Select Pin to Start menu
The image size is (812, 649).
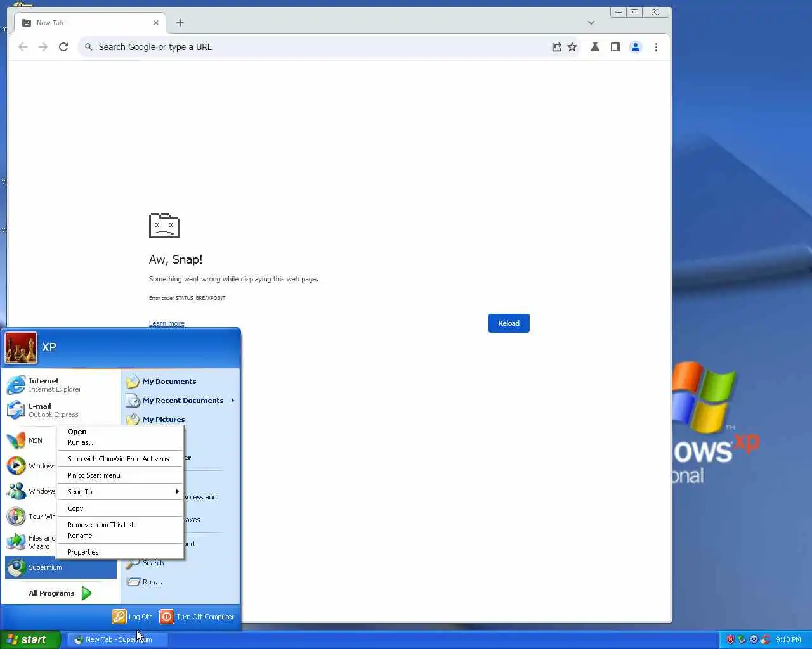coord(121,475)
